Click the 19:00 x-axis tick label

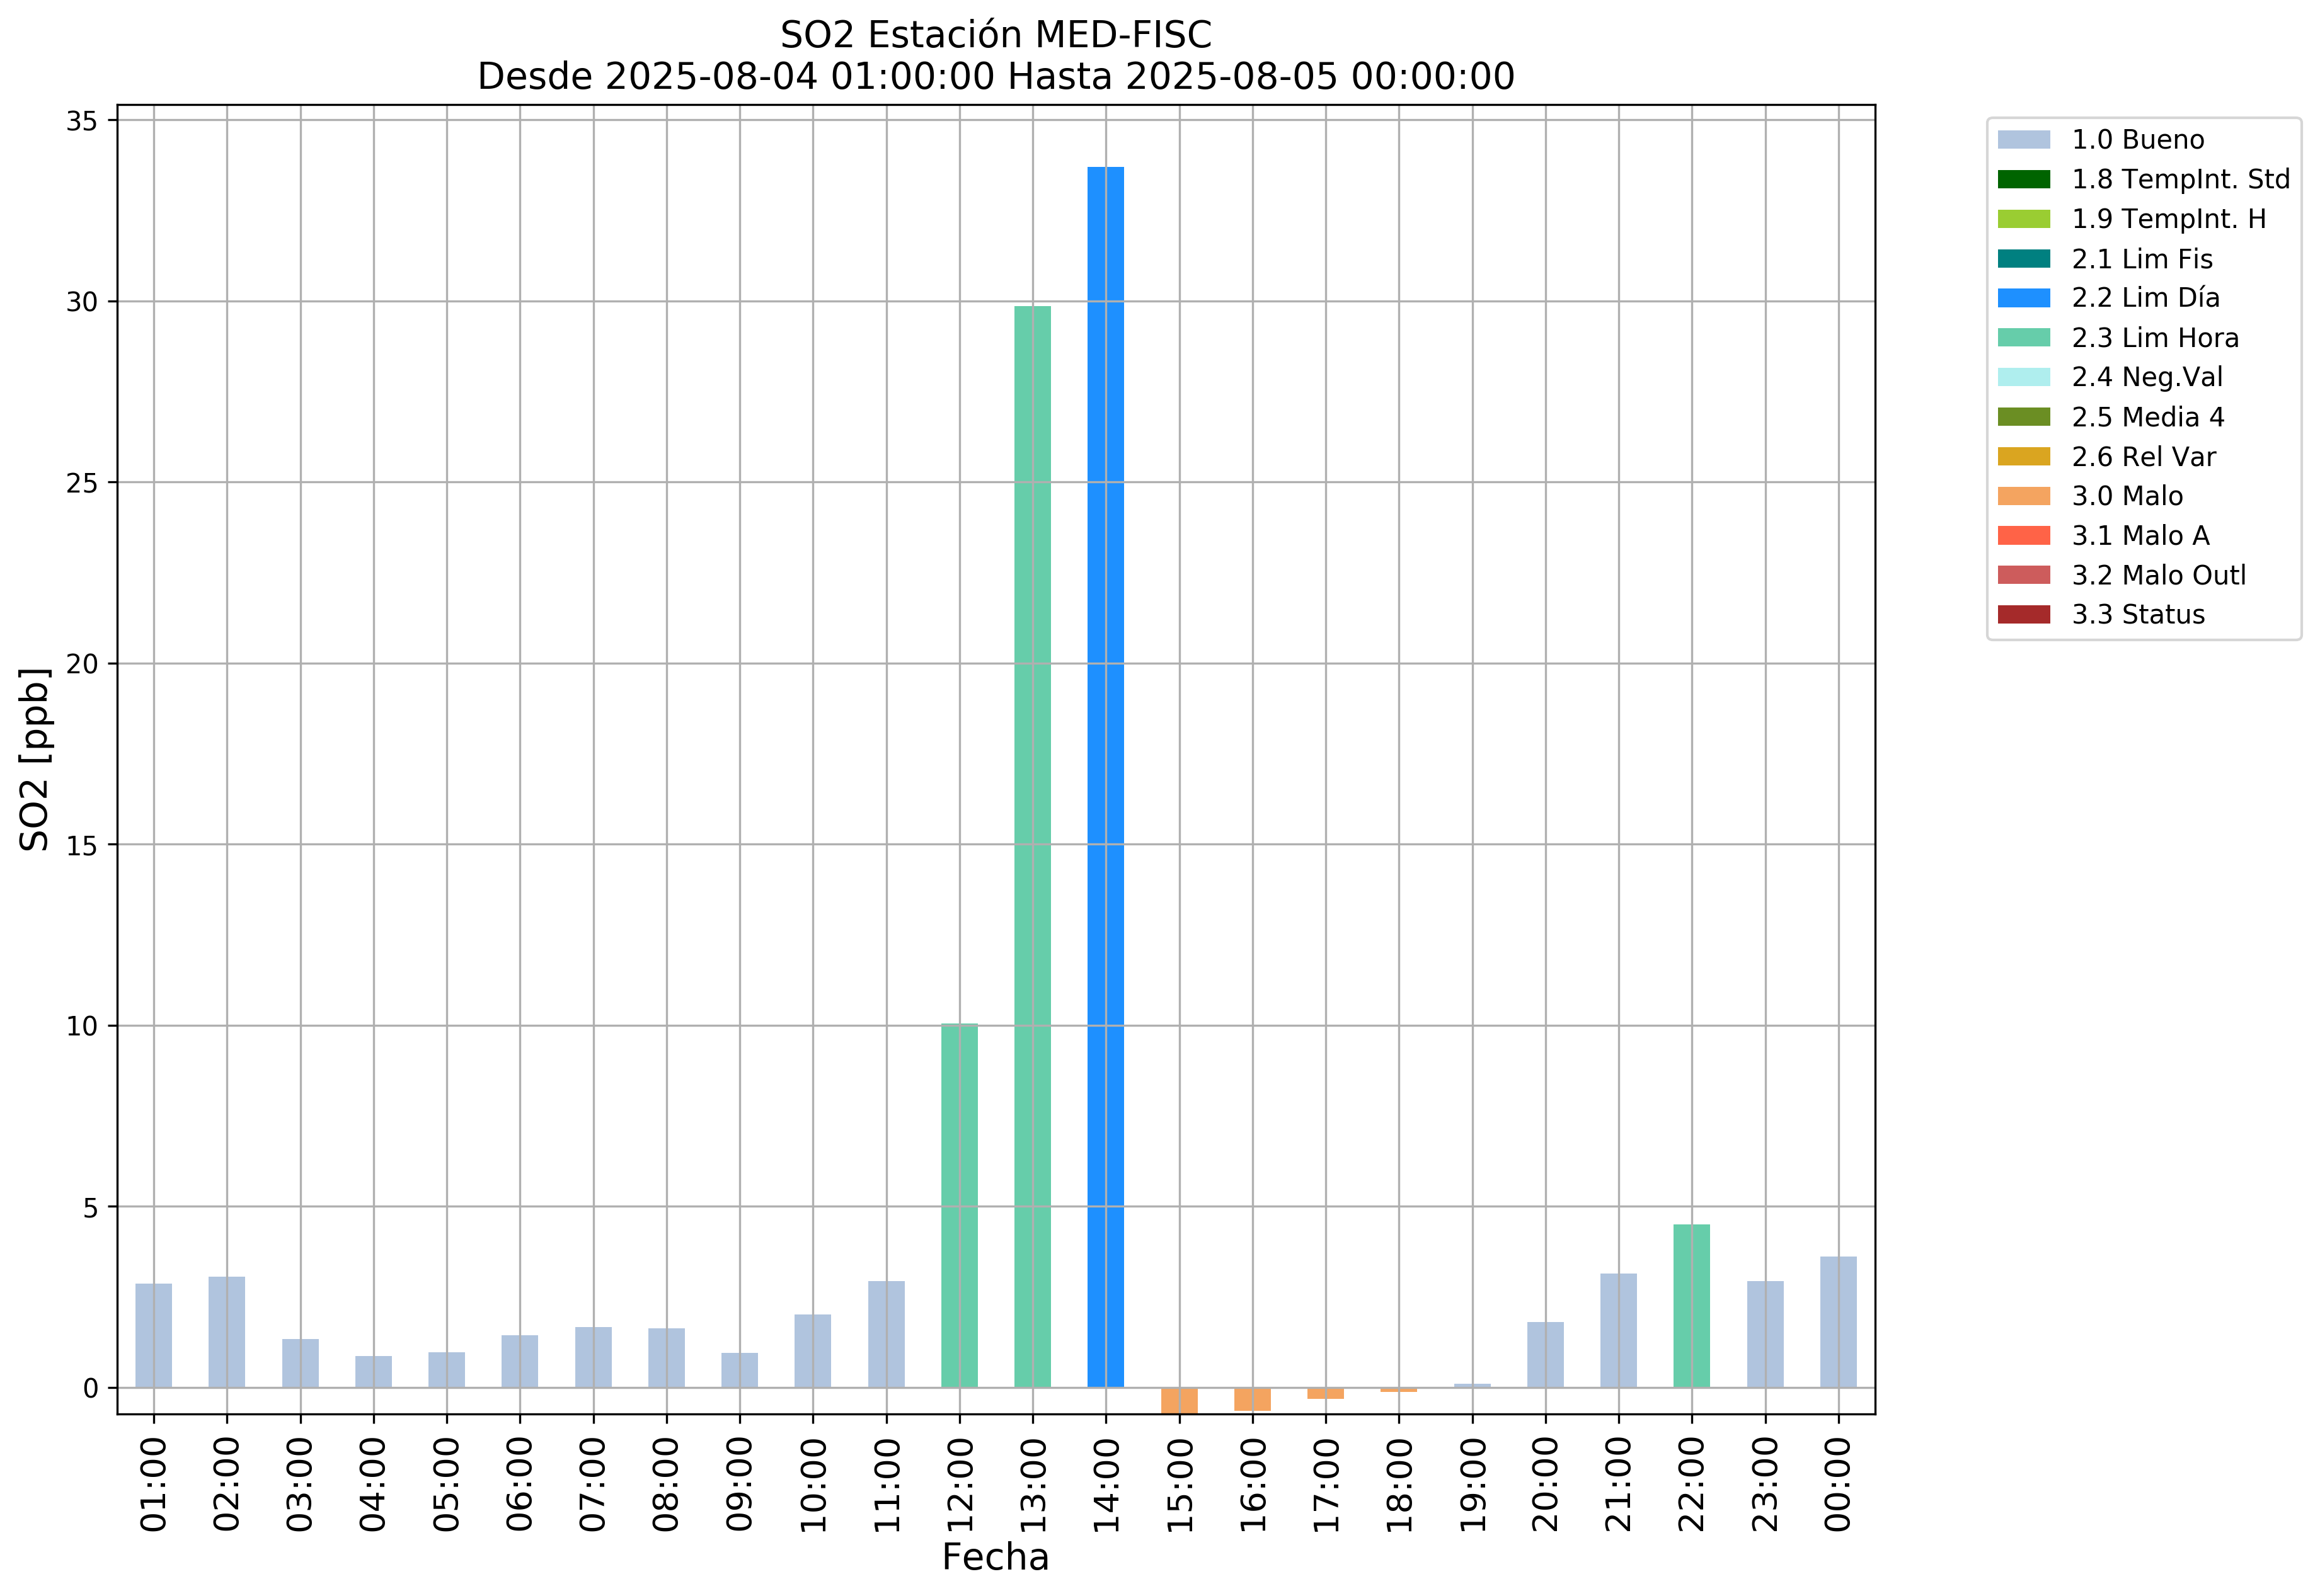click(x=1473, y=1484)
